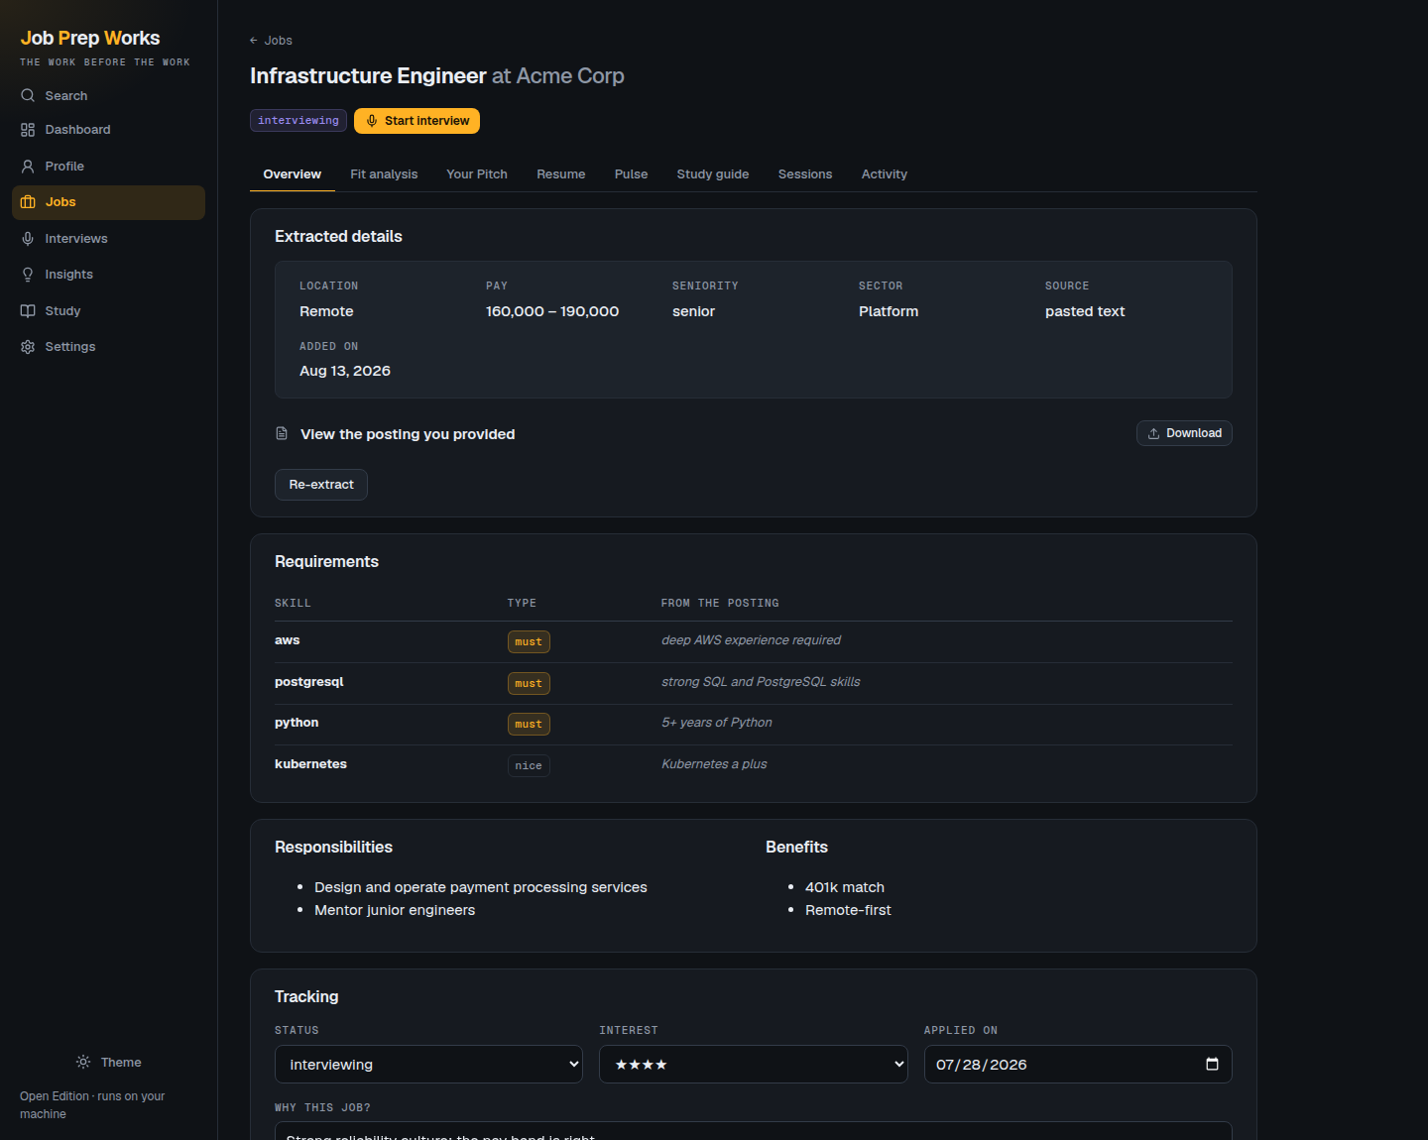This screenshot has width=1428, height=1140.
Task: Click the senior seniority value
Action: pos(693,311)
